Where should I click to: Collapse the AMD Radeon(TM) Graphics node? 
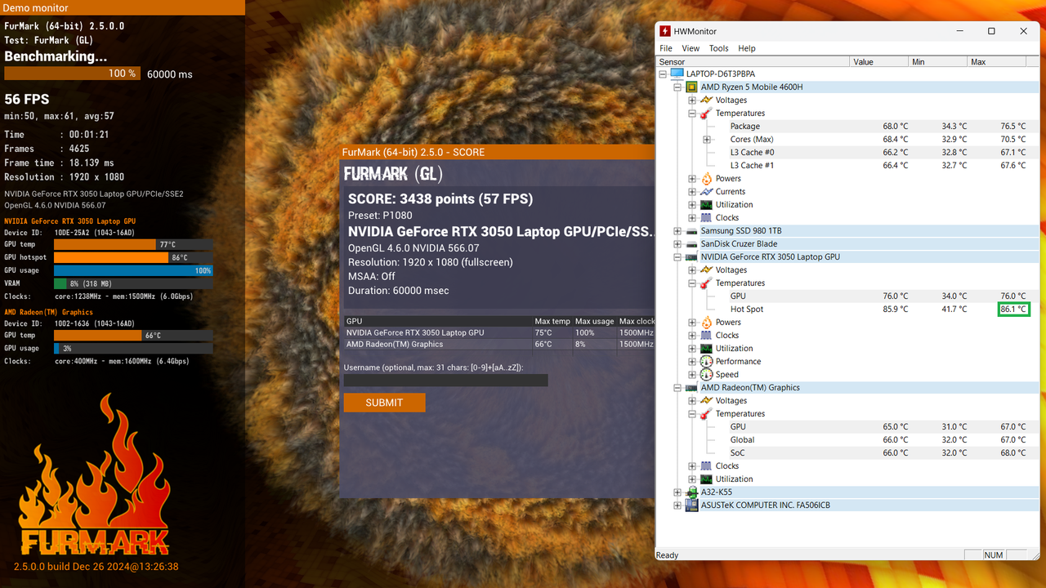(678, 387)
